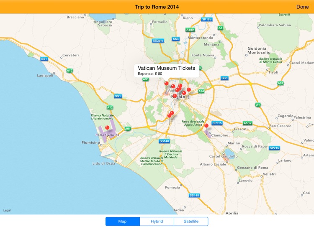The image size is (314, 229).
Task: Click the SS2bis road shield
Action: click(158, 41)
